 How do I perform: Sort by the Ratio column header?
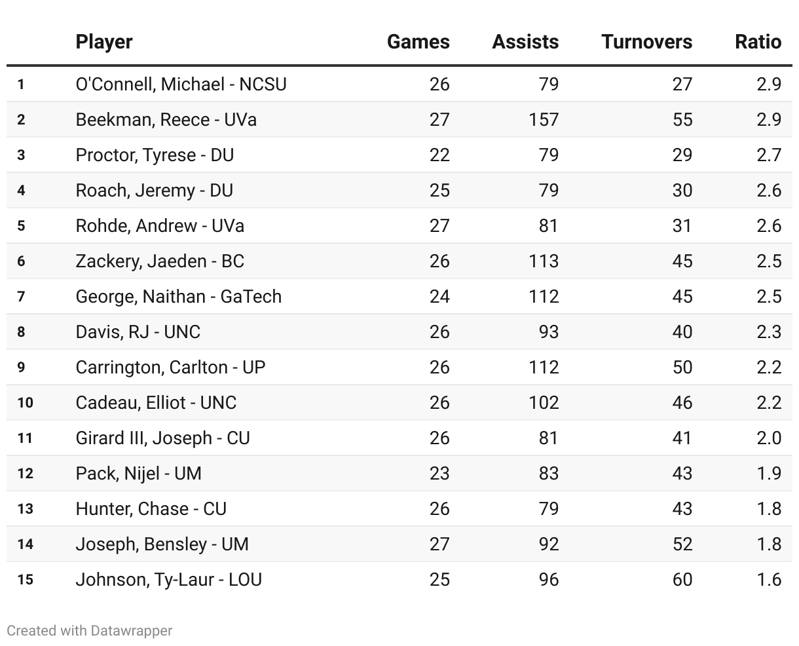pyautogui.click(x=758, y=42)
